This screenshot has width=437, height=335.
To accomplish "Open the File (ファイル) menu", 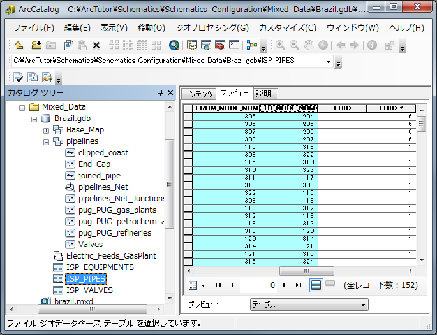I will tap(33, 28).
